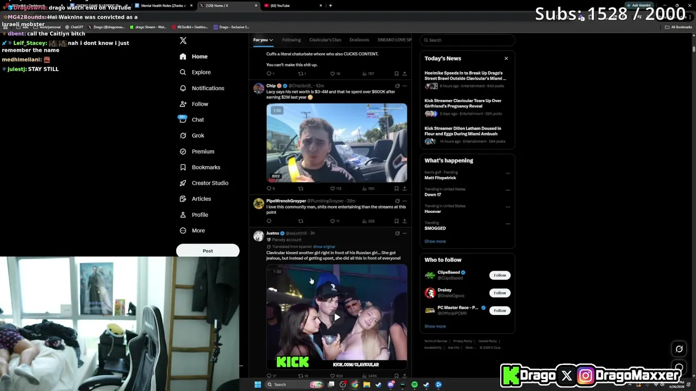Open File Explorer from the taskbar
The height and width of the screenshot is (391, 696).
point(366,384)
